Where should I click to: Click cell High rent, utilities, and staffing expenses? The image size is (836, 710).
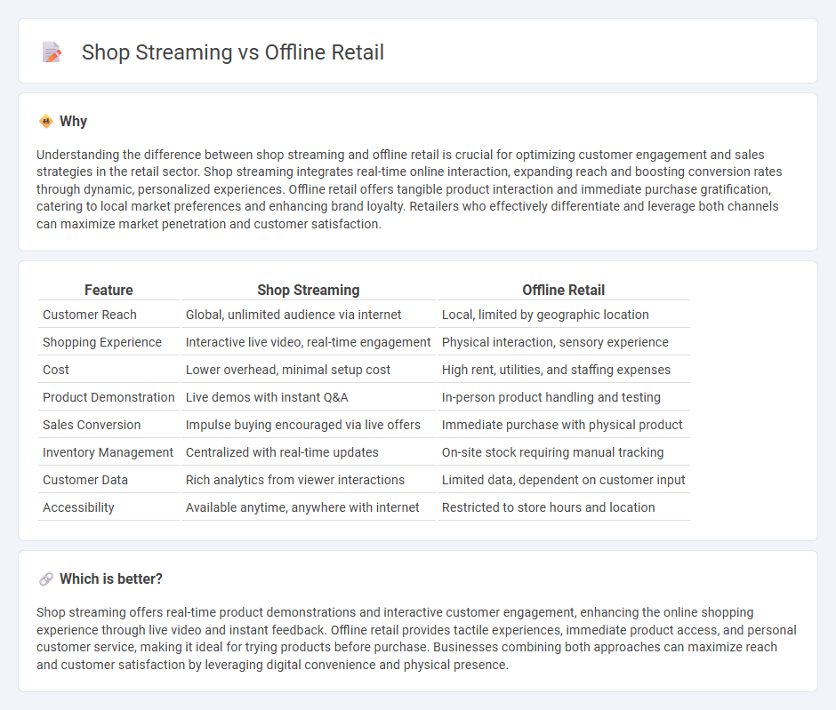[x=564, y=370]
